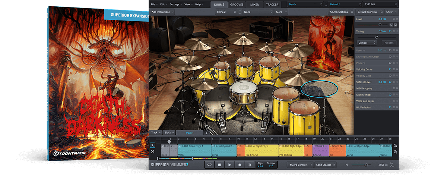
Task: Expand the All Articulations dropdown
Action: pos(341,12)
